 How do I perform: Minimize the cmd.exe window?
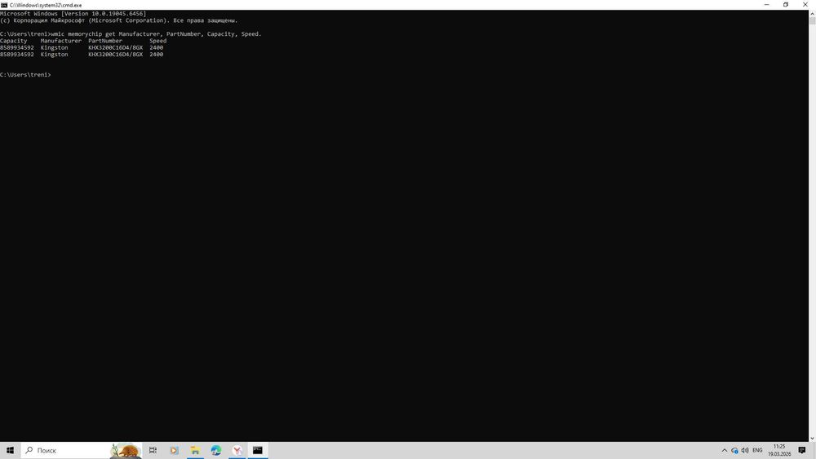point(766,5)
